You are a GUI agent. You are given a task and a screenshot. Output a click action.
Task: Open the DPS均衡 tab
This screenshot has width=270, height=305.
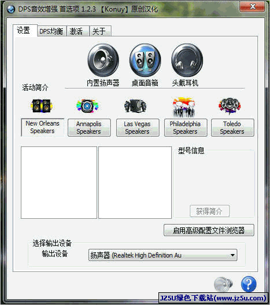pyautogui.click(x=51, y=31)
